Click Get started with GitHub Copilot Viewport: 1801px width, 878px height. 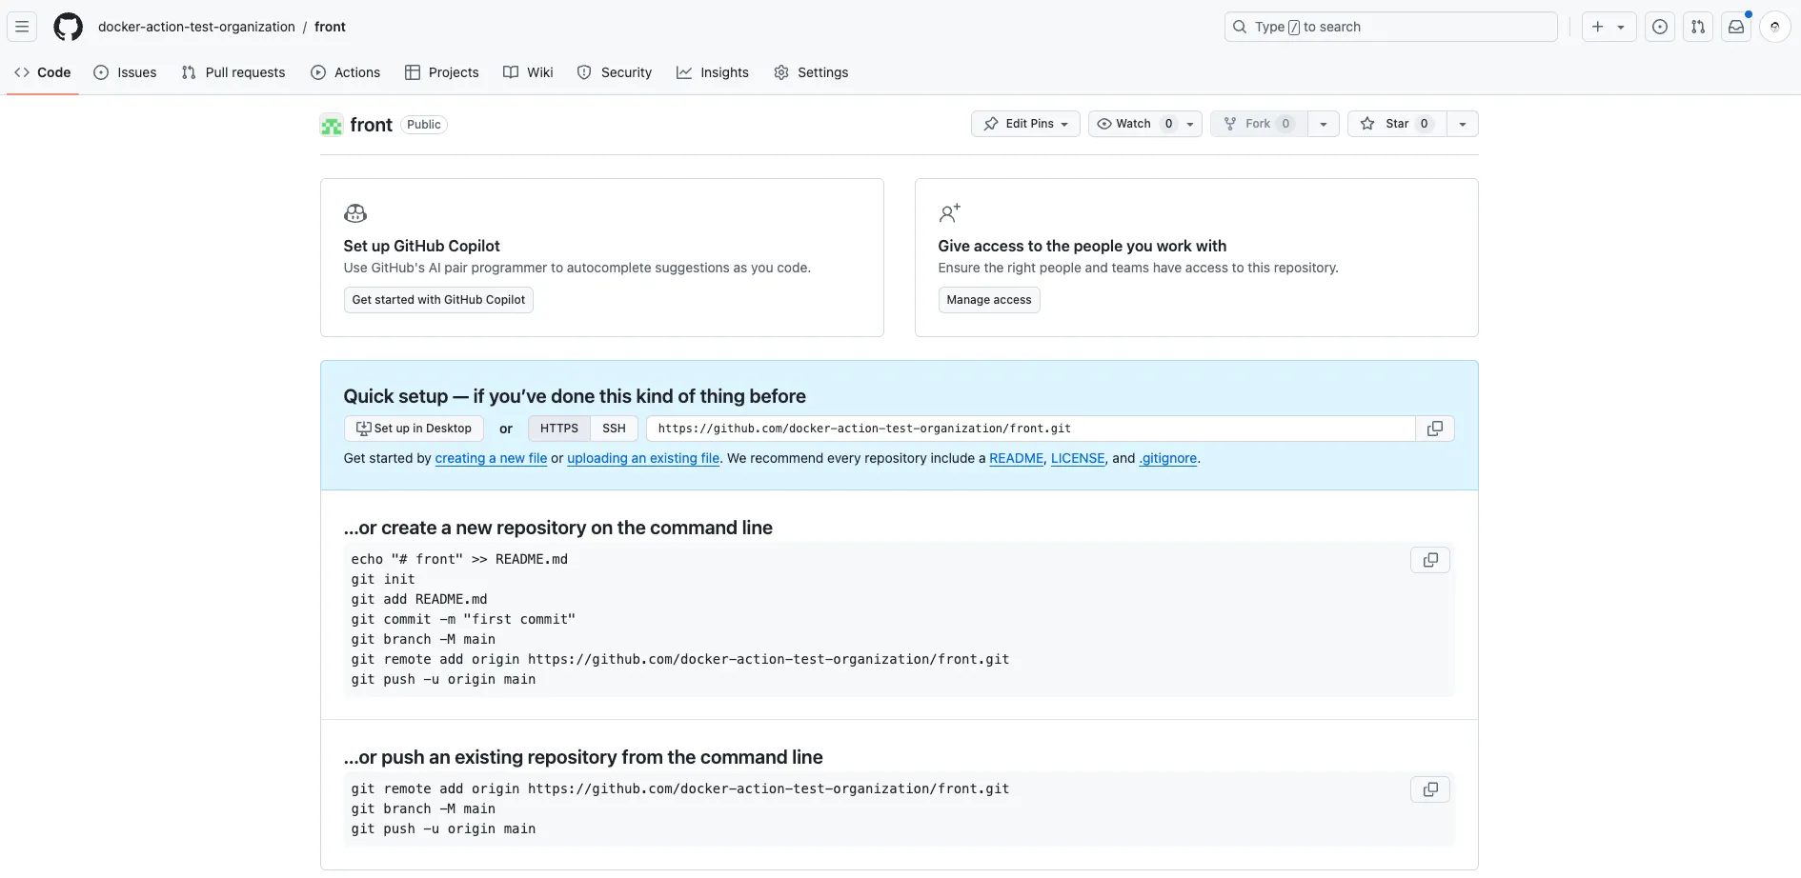438,300
